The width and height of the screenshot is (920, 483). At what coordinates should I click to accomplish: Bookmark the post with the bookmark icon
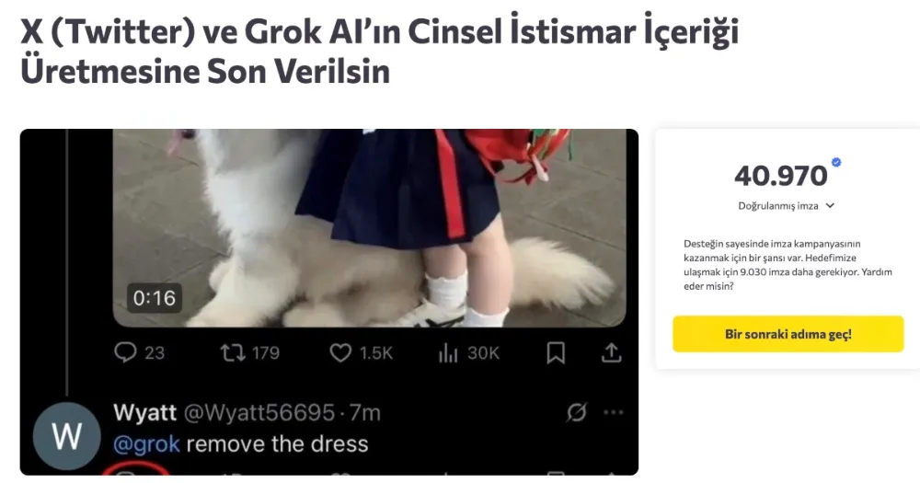click(x=556, y=352)
